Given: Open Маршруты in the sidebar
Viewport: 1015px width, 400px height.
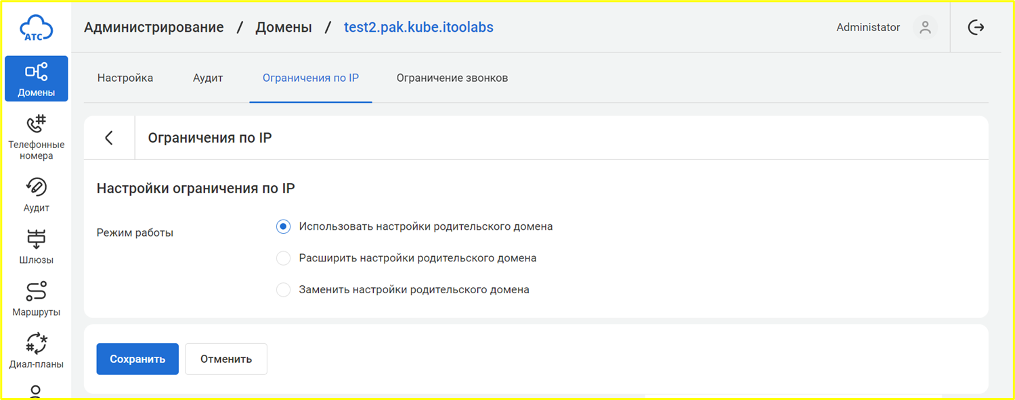Looking at the screenshot, I should pyautogui.click(x=36, y=299).
